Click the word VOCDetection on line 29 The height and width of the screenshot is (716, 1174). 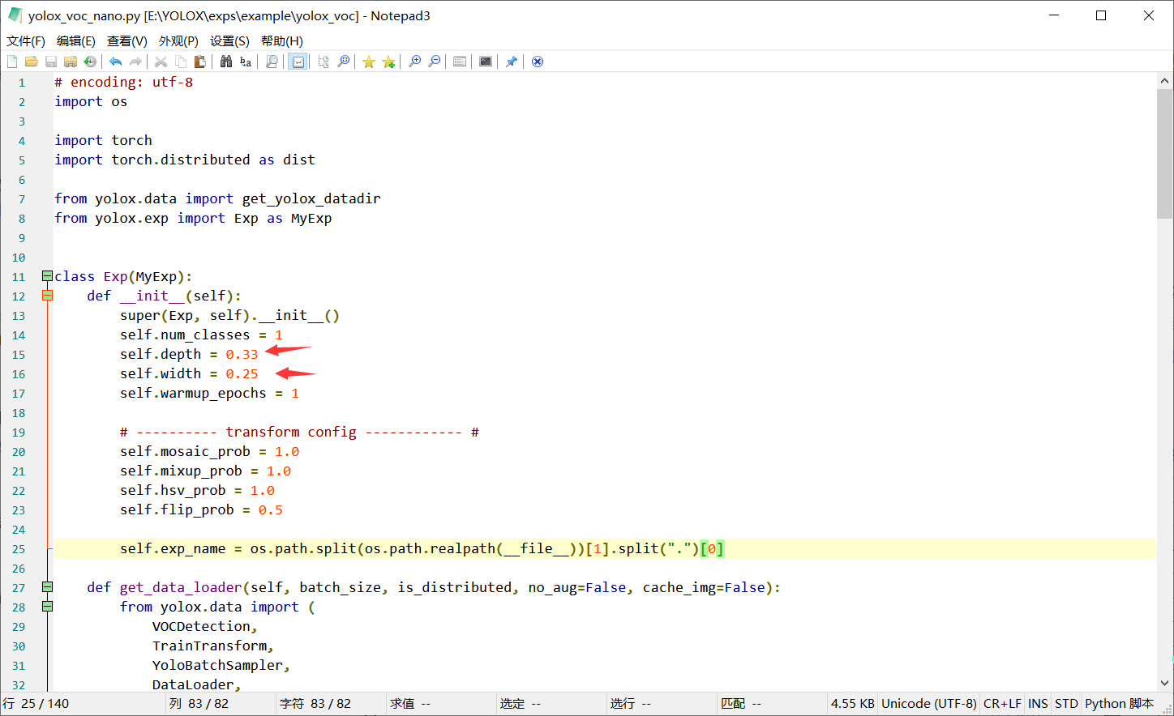201,626
